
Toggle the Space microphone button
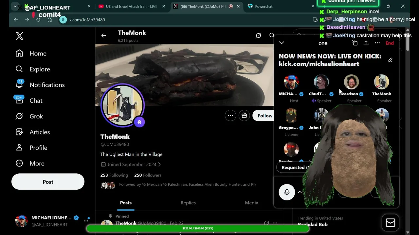pos(287,192)
